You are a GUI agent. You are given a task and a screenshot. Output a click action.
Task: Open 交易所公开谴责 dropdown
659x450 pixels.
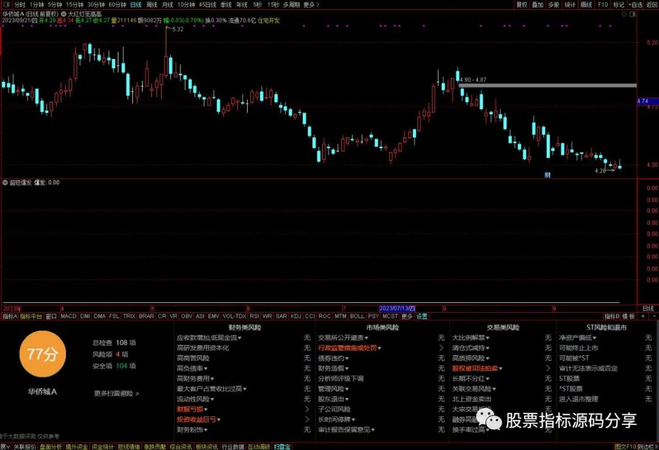pos(343,338)
